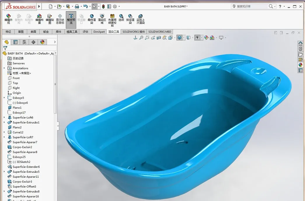305x201 pixels.
Task: Click the New document icon
Action: click(x=50, y=6)
